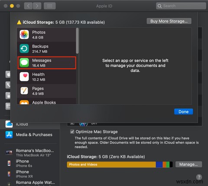208x186 pixels.
Task: Open help with the question mark button
Action: [x=199, y=177]
